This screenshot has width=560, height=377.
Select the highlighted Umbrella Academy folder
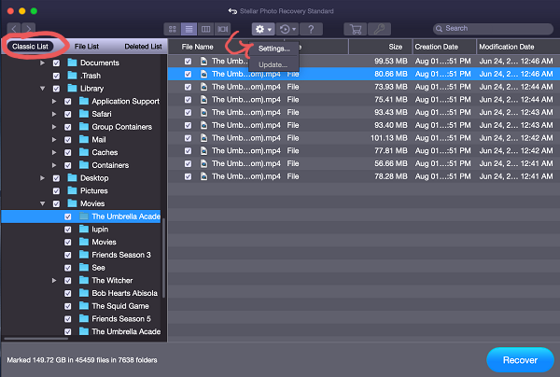(81, 216)
